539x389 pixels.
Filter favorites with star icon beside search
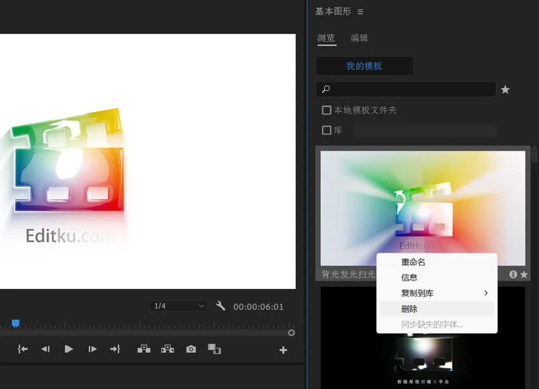505,89
